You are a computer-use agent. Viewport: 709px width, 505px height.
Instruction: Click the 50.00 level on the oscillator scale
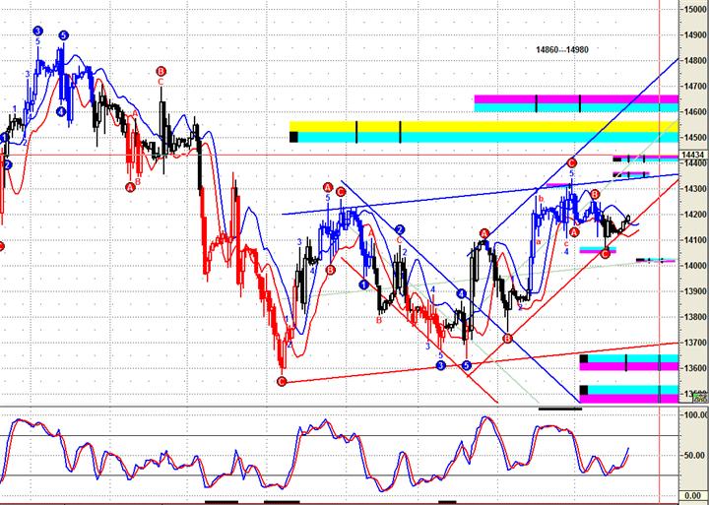(x=693, y=456)
